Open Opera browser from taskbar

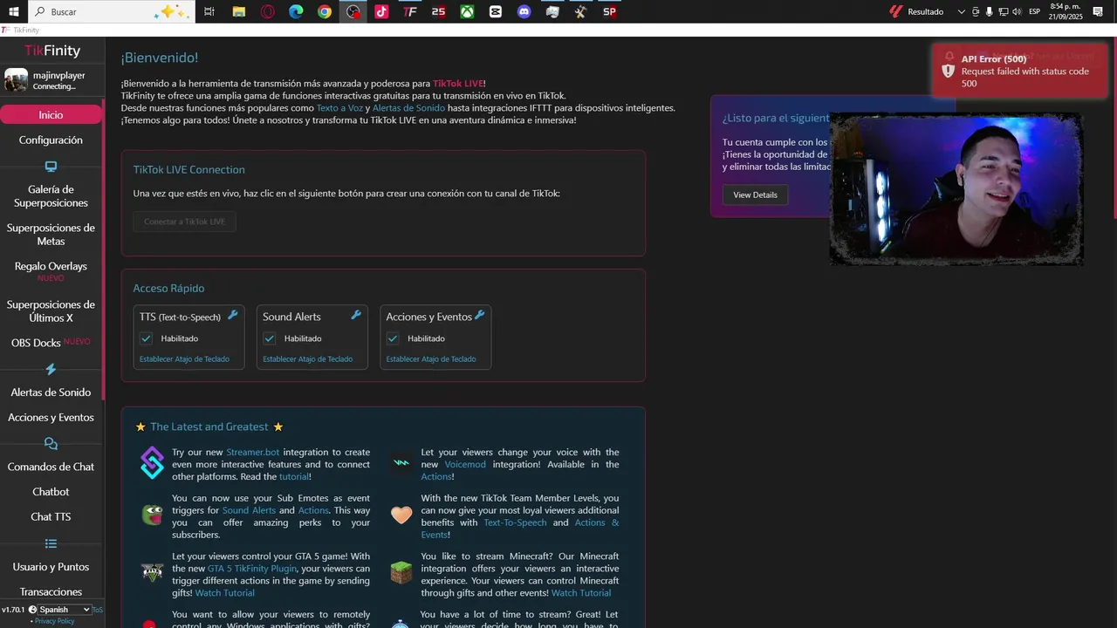[268, 11]
